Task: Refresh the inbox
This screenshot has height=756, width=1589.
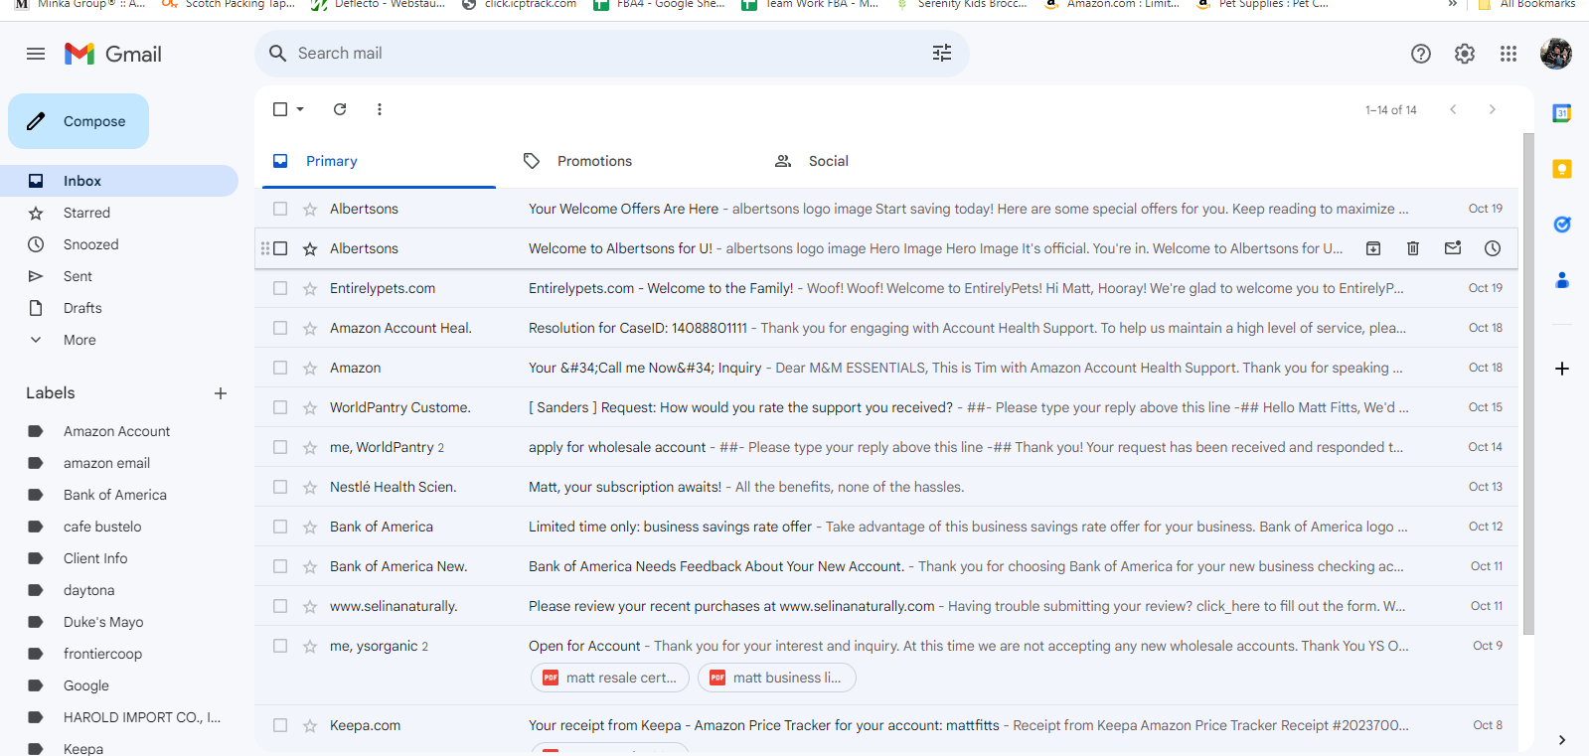Action: point(340,109)
